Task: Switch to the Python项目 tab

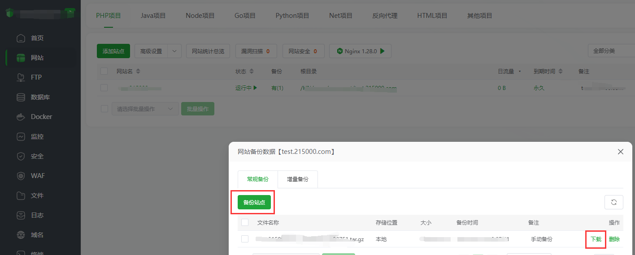Action: (292, 16)
